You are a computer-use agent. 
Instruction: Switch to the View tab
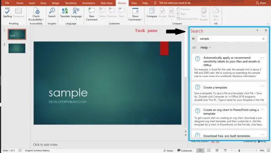(134, 3)
